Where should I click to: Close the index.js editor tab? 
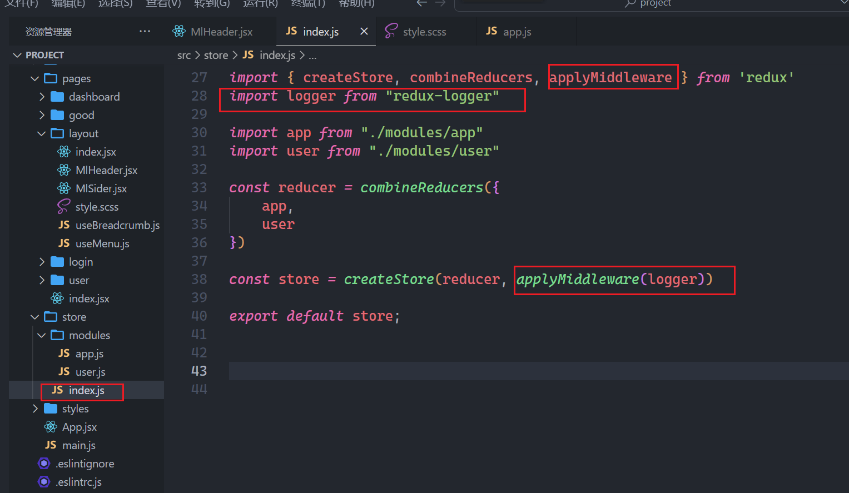(x=364, y=31)
